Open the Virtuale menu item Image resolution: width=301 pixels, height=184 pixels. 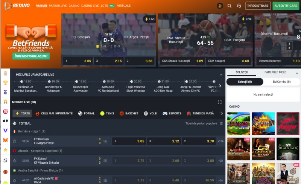[x=124, y=6]
